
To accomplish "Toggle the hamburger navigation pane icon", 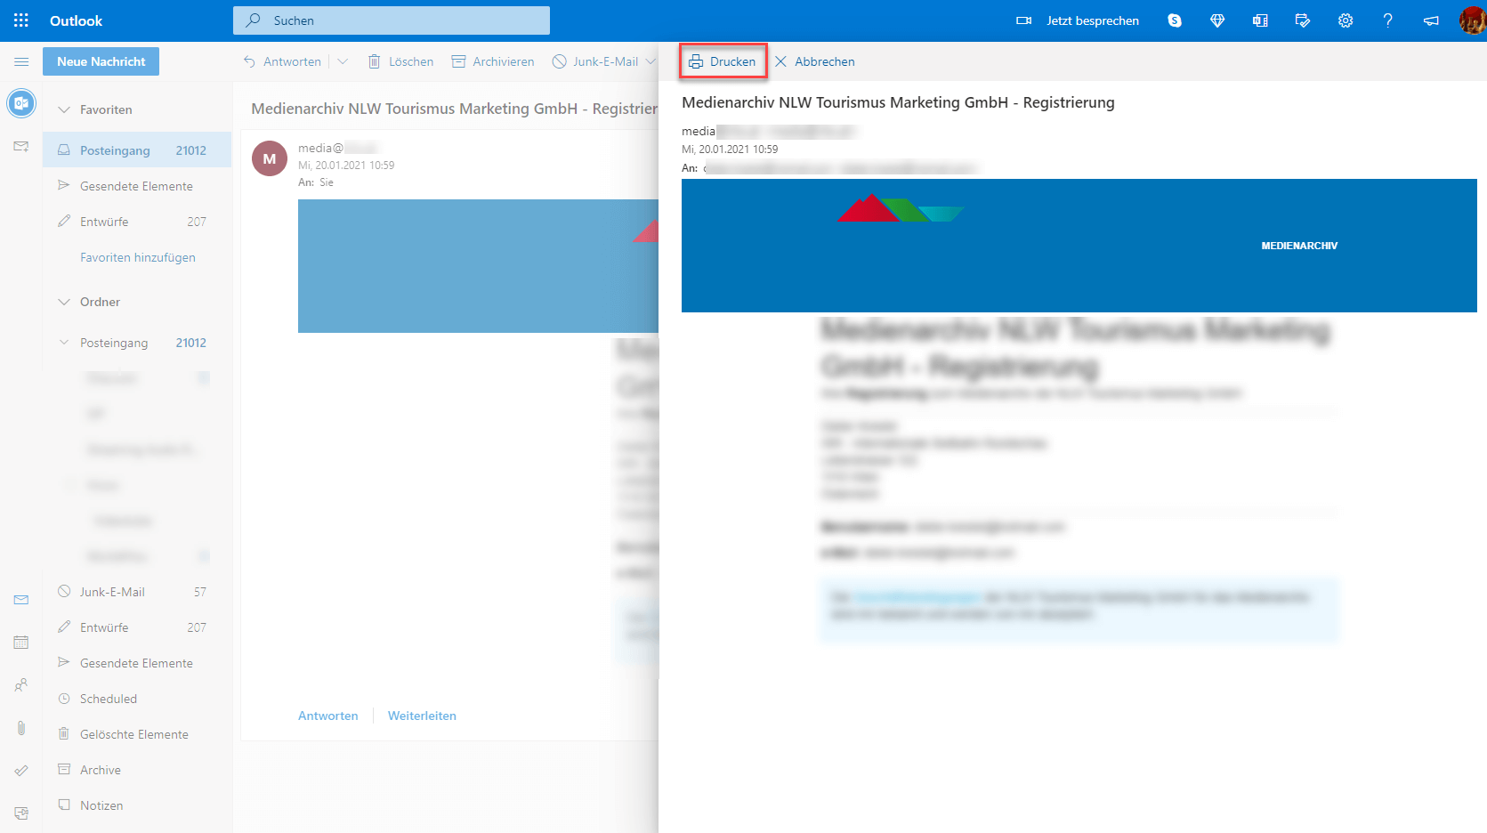I will tap(21, 61).
